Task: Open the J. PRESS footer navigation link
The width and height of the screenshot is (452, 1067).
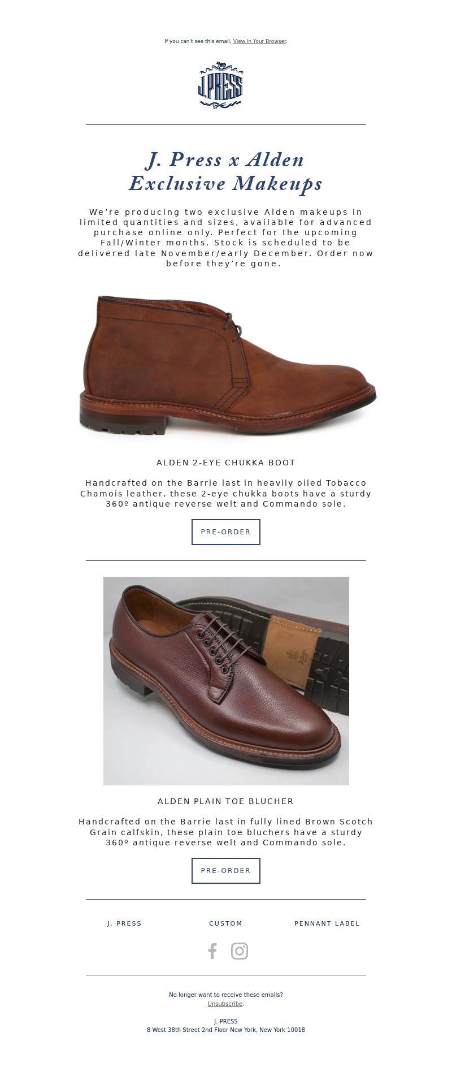Action: 124,923
